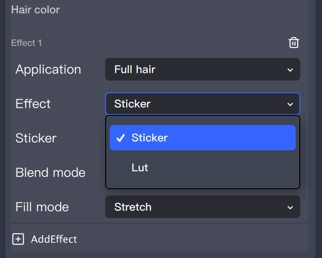
Task: Choose Sticker from the Effect options list
Action: pyautogui.click(x=202, y=138)
